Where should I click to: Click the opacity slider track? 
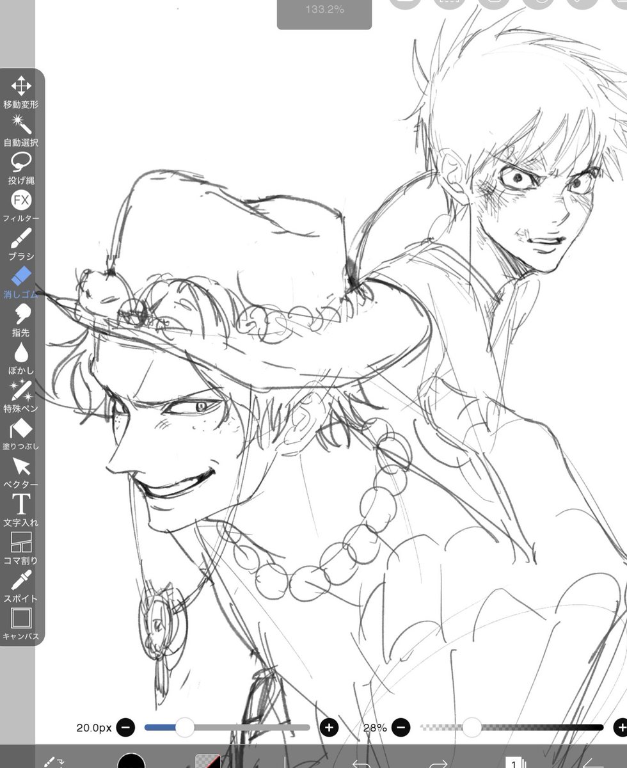[512, 727]
